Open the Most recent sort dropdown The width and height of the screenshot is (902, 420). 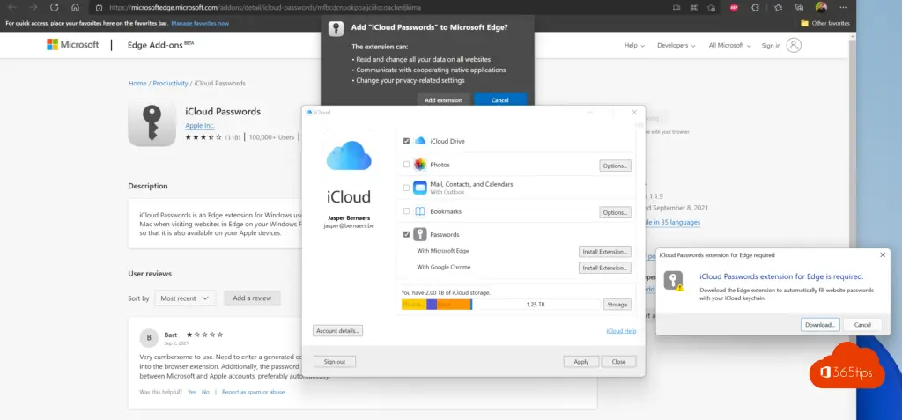(185, 298)
